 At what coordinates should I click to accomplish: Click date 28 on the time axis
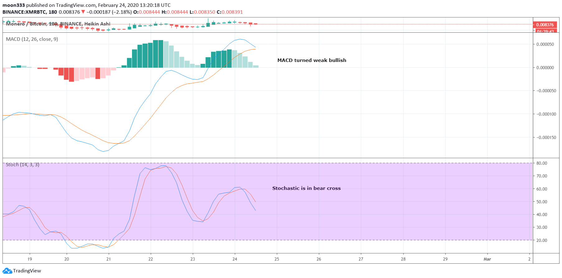click(x=403, y=259)
